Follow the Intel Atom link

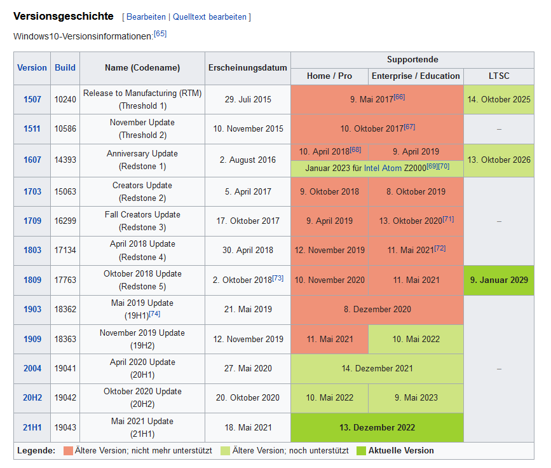(383, 168)
